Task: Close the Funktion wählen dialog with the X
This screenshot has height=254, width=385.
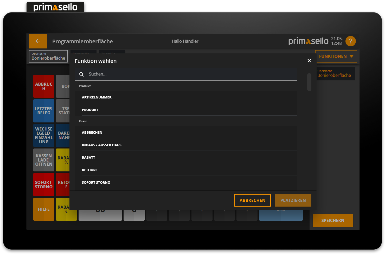Action: coord(309,60)
